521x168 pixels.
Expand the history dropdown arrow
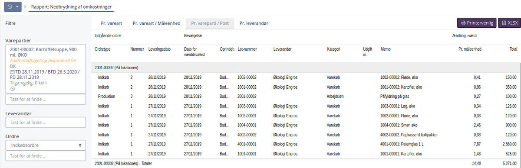click(17, 7)
